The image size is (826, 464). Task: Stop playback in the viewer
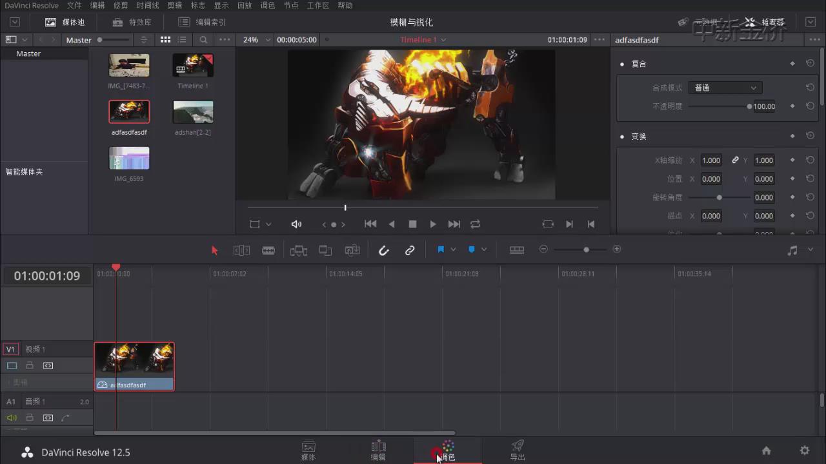[x=412, y=224]
